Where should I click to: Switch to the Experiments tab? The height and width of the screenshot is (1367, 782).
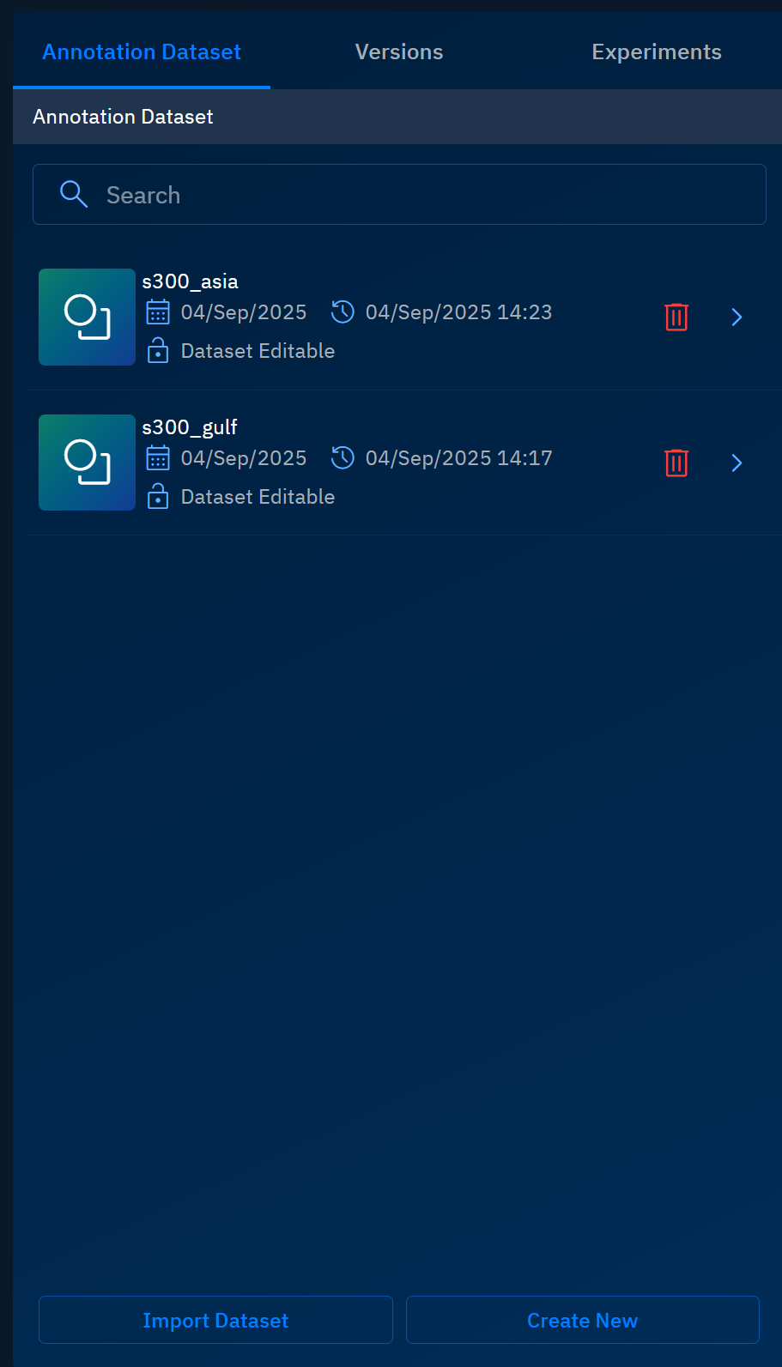(657, 51)
